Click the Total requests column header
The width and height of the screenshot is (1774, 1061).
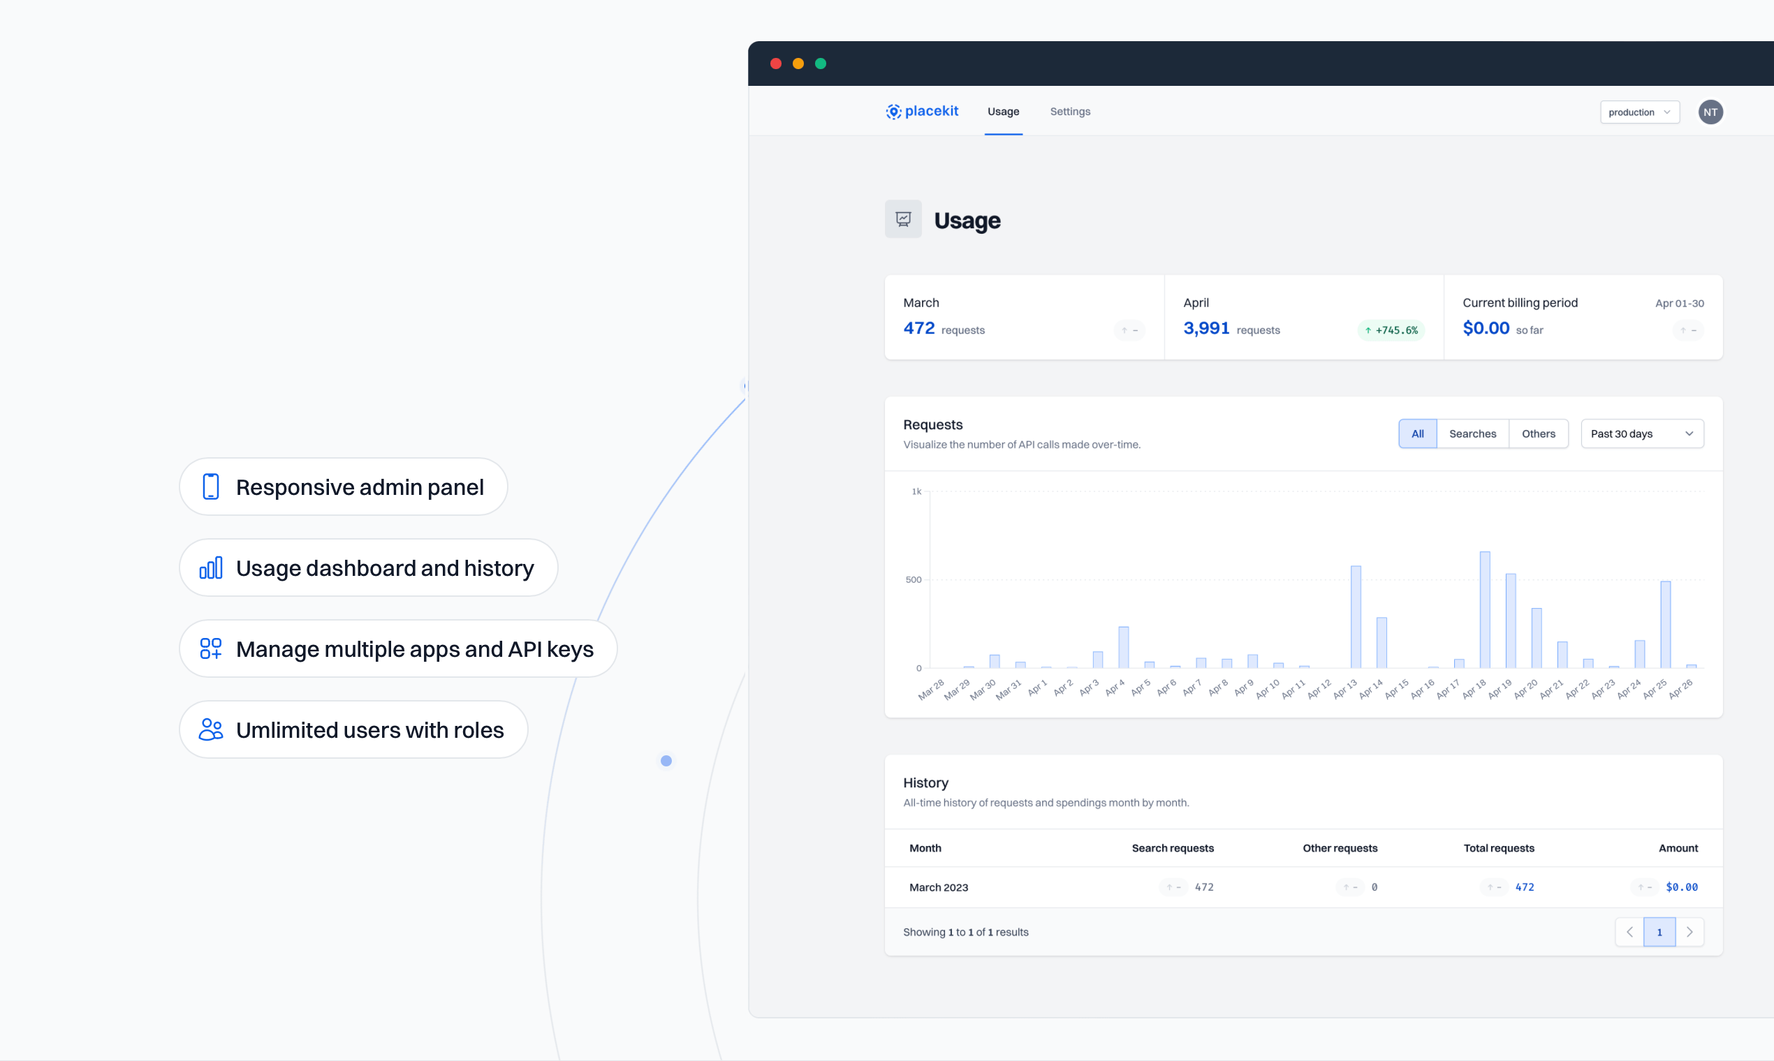point(1499,848)
